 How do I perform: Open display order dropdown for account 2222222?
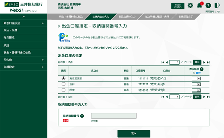pyautogui.click(x=196, y=84)
